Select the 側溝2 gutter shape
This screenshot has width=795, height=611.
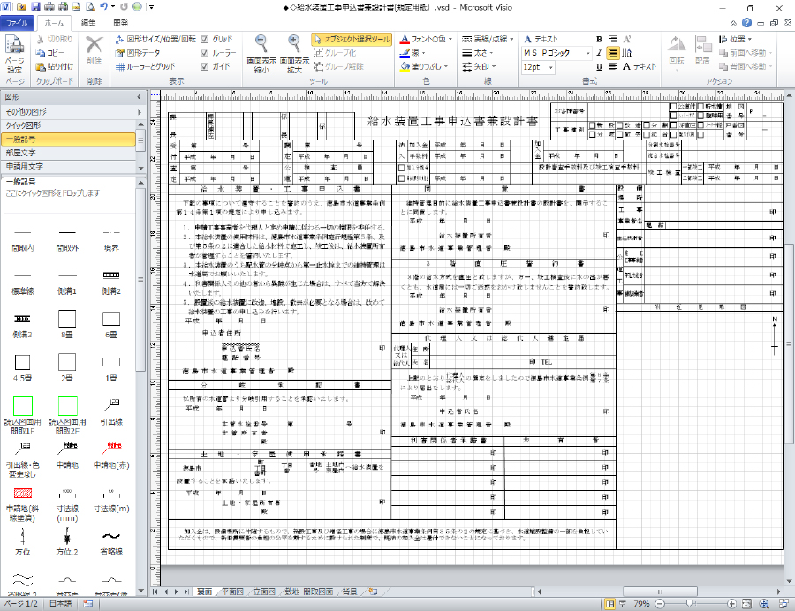(x=111, y=281)
